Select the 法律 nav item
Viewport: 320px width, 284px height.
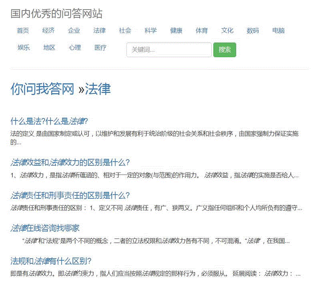[x=100, y=31]
